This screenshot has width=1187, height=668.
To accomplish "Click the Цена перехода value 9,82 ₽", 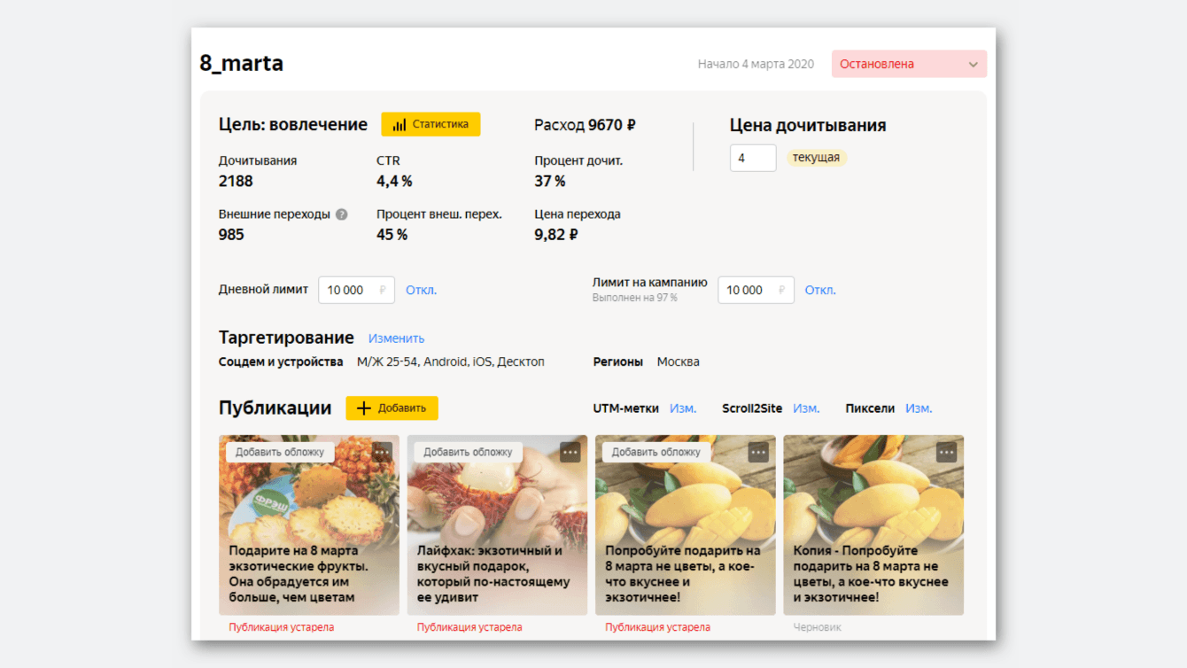I will point(556,235).
